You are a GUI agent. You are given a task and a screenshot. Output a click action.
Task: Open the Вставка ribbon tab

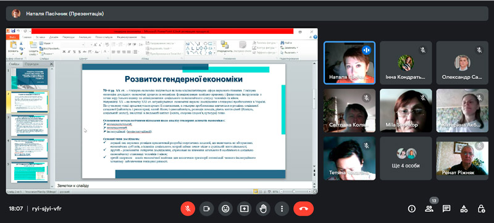[41, 37]
